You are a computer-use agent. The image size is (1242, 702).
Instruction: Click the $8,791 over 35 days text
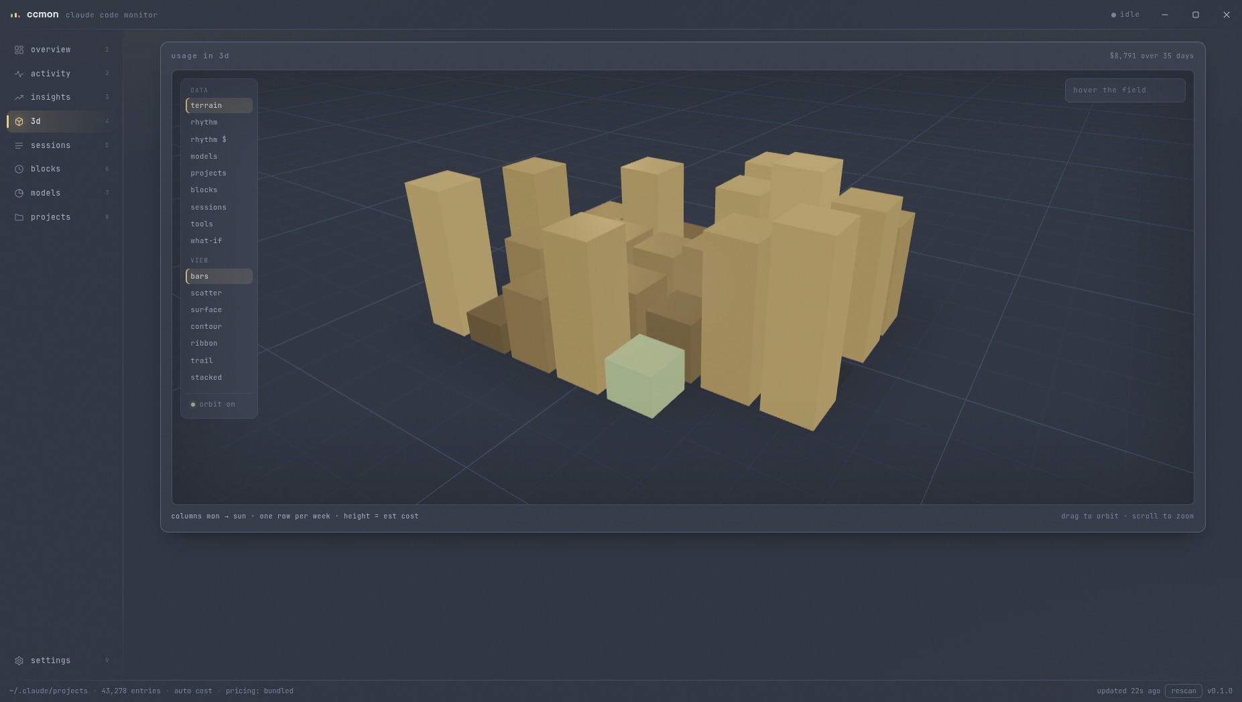tap(1152, 56)
